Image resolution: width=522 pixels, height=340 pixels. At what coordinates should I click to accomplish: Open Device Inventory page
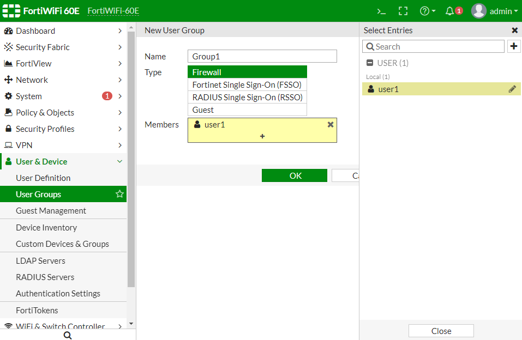tap(63, 228)
